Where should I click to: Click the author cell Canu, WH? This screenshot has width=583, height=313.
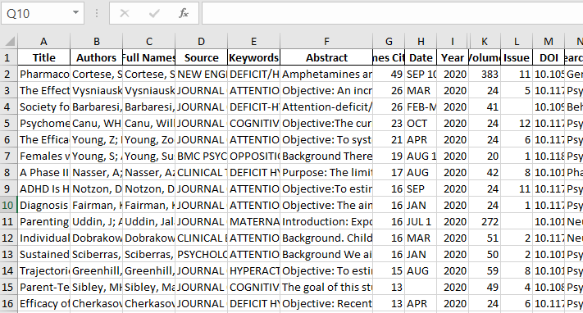coord(96,124)
